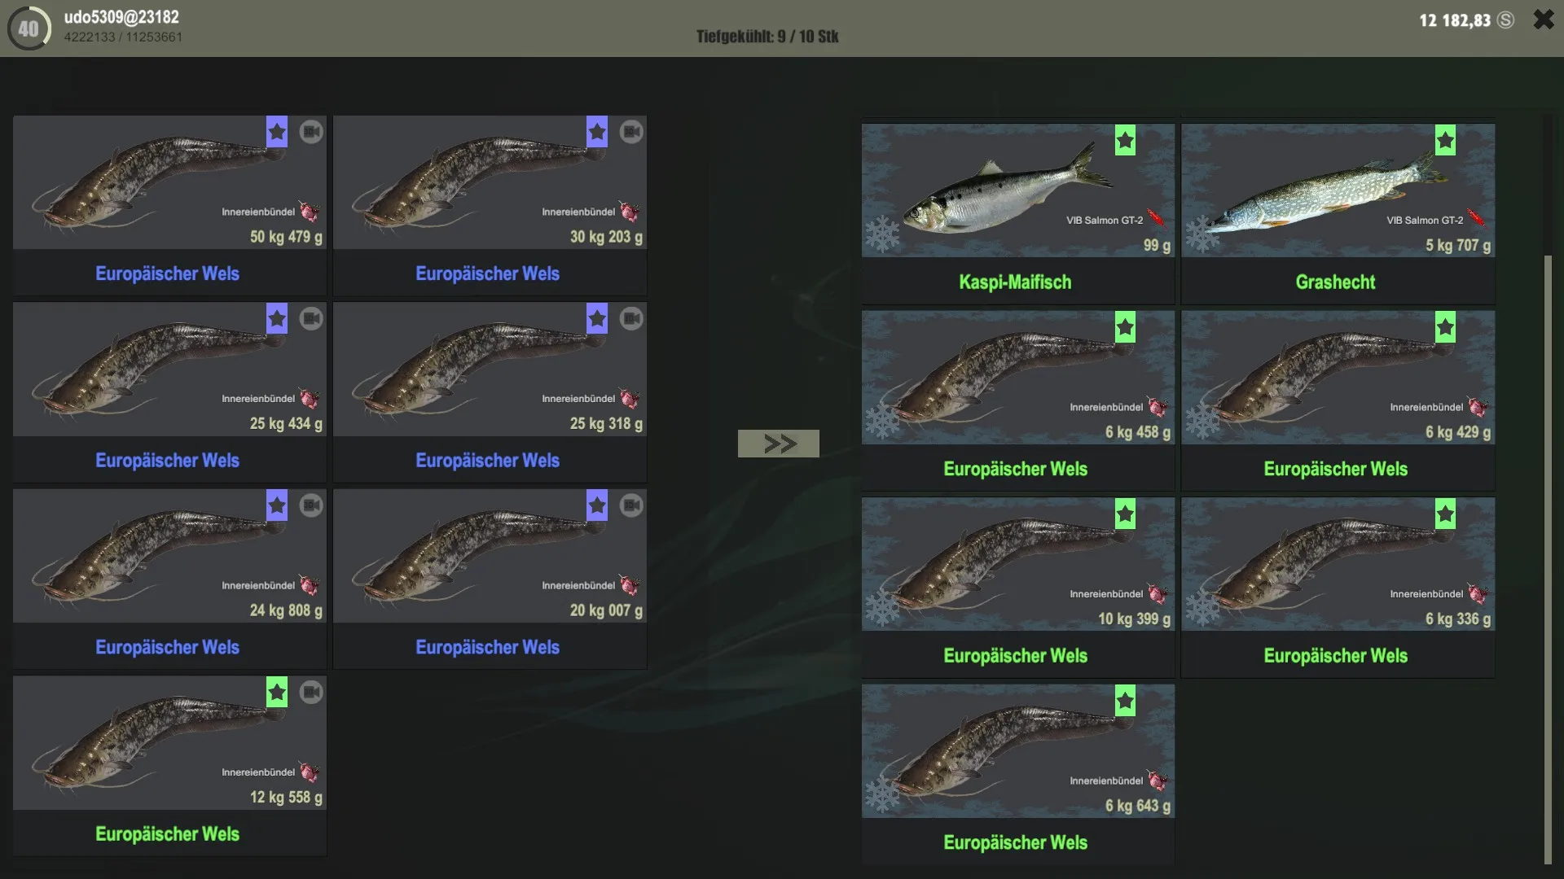Image resolution: width=1564 pixels, height=879 pixels.
Task: Move fish using the double arrow button
Action: pyautogui.click(x=779, y=444)
